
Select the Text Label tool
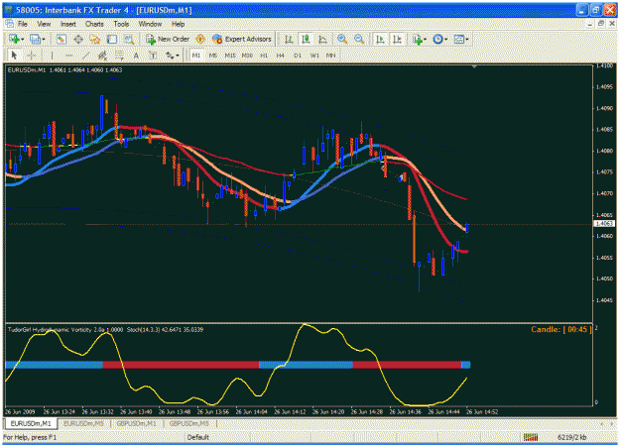click(x=153, y=56)
